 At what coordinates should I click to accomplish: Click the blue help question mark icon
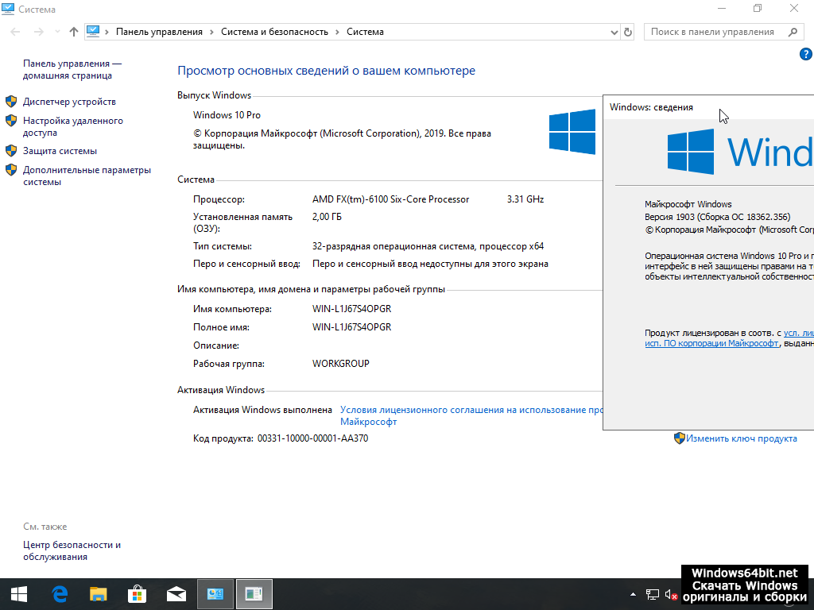tap(805, 54)
